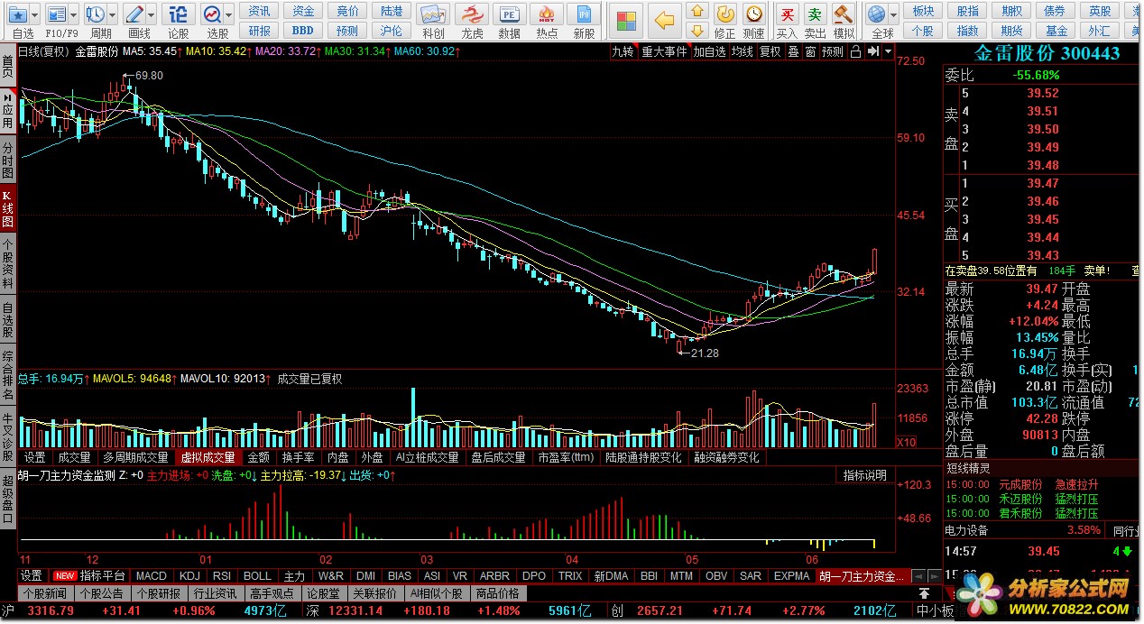Open the chart toolbar dropdown arrow next to 72.50
The image size is (1144, 624).
[x=889, y=52]
